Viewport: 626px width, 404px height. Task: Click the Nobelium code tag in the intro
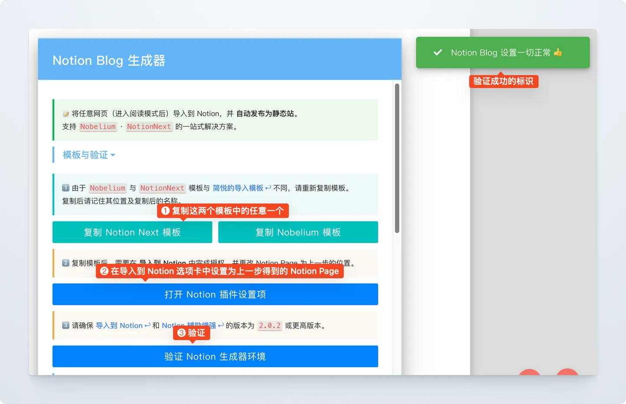(x=98, y=127)
